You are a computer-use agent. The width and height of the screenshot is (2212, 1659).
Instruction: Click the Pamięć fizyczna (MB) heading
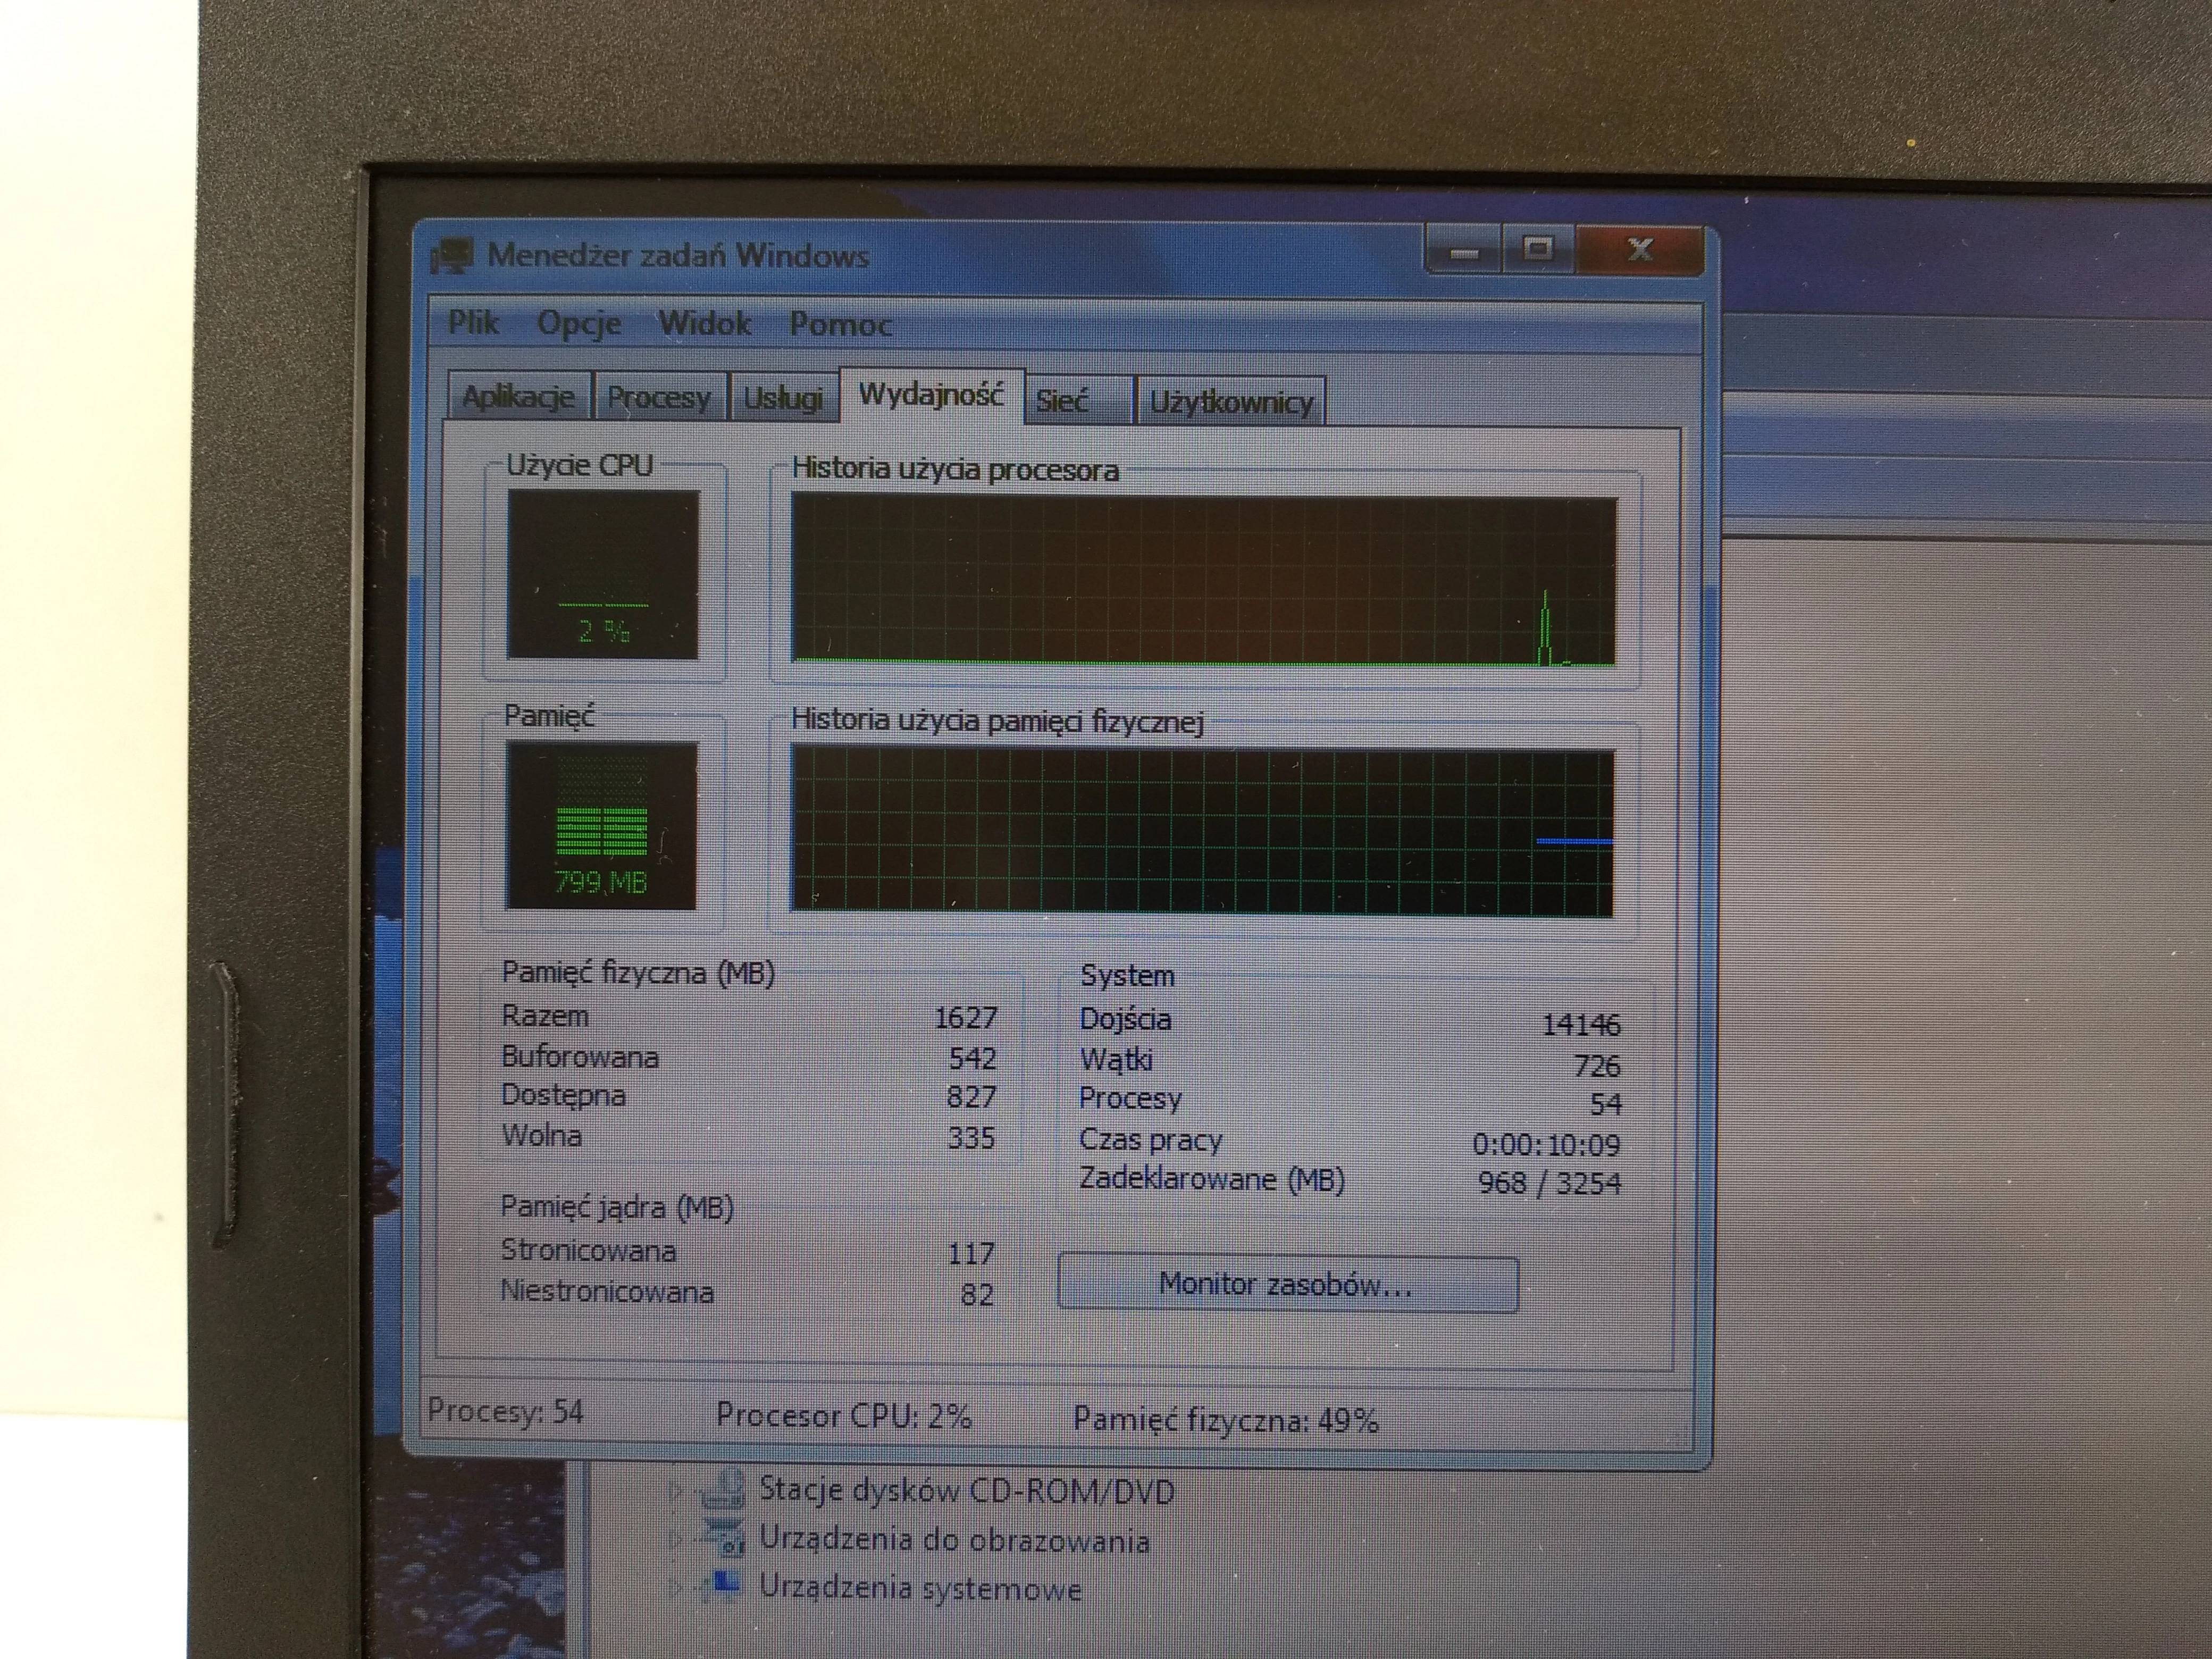tap(638, 973)
